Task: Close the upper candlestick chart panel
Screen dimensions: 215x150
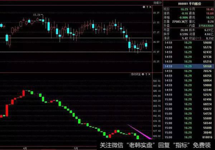Action: click(150, 7)
